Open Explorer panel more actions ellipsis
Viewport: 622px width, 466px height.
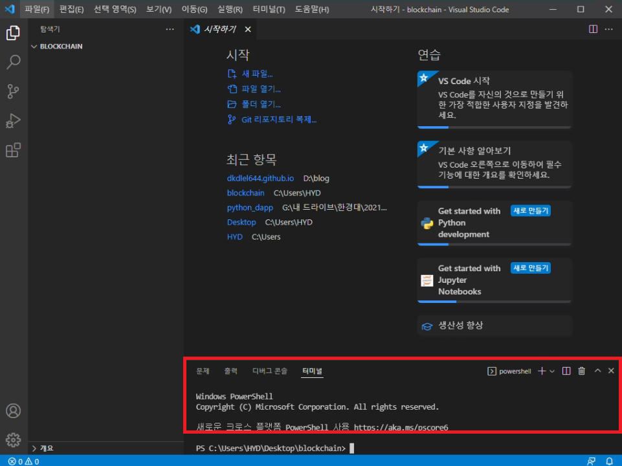pos(170,29)
